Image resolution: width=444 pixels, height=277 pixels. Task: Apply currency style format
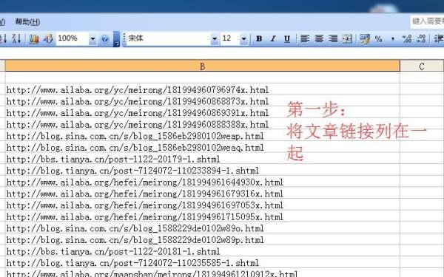pos(365,38)
